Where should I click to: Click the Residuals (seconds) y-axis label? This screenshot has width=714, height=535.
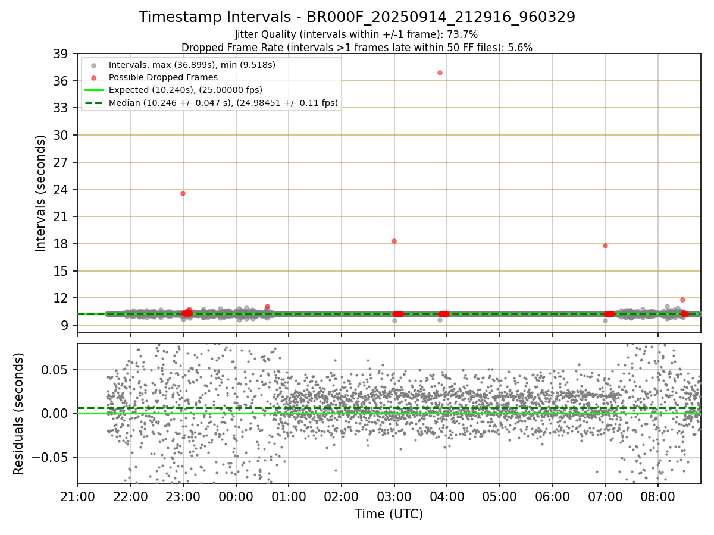click(x=18, y=414)
